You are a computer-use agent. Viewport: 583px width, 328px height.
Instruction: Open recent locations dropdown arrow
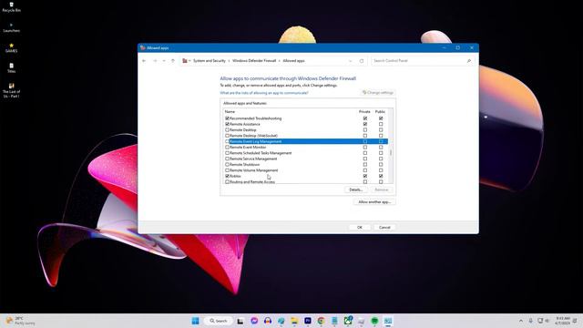pyautogui.click(x=164, y=61)
